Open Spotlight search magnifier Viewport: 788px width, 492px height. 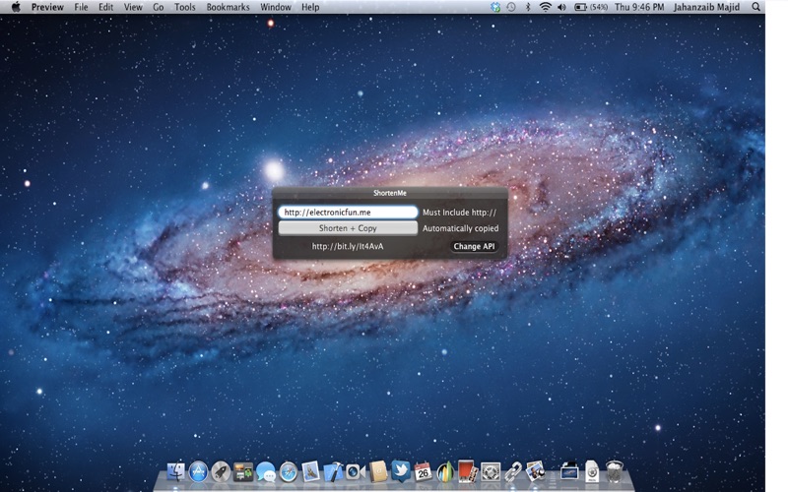pyautogui.click(x=755, y=7)
